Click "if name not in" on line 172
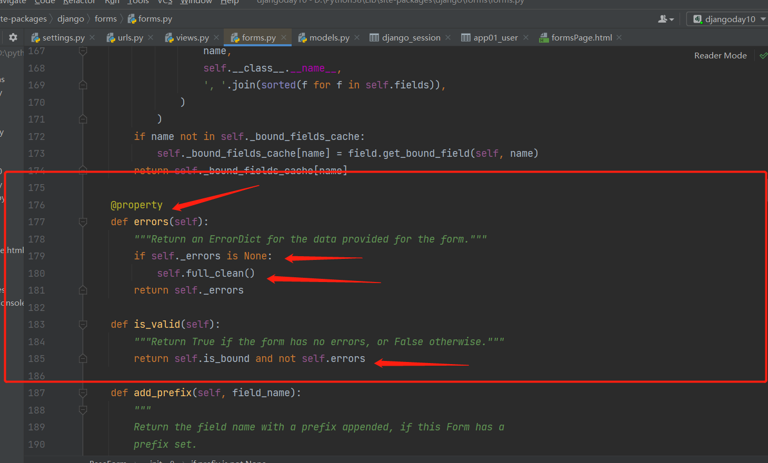Image resolution: width=768 pixels, height=463 pixels. pos(174,137)
